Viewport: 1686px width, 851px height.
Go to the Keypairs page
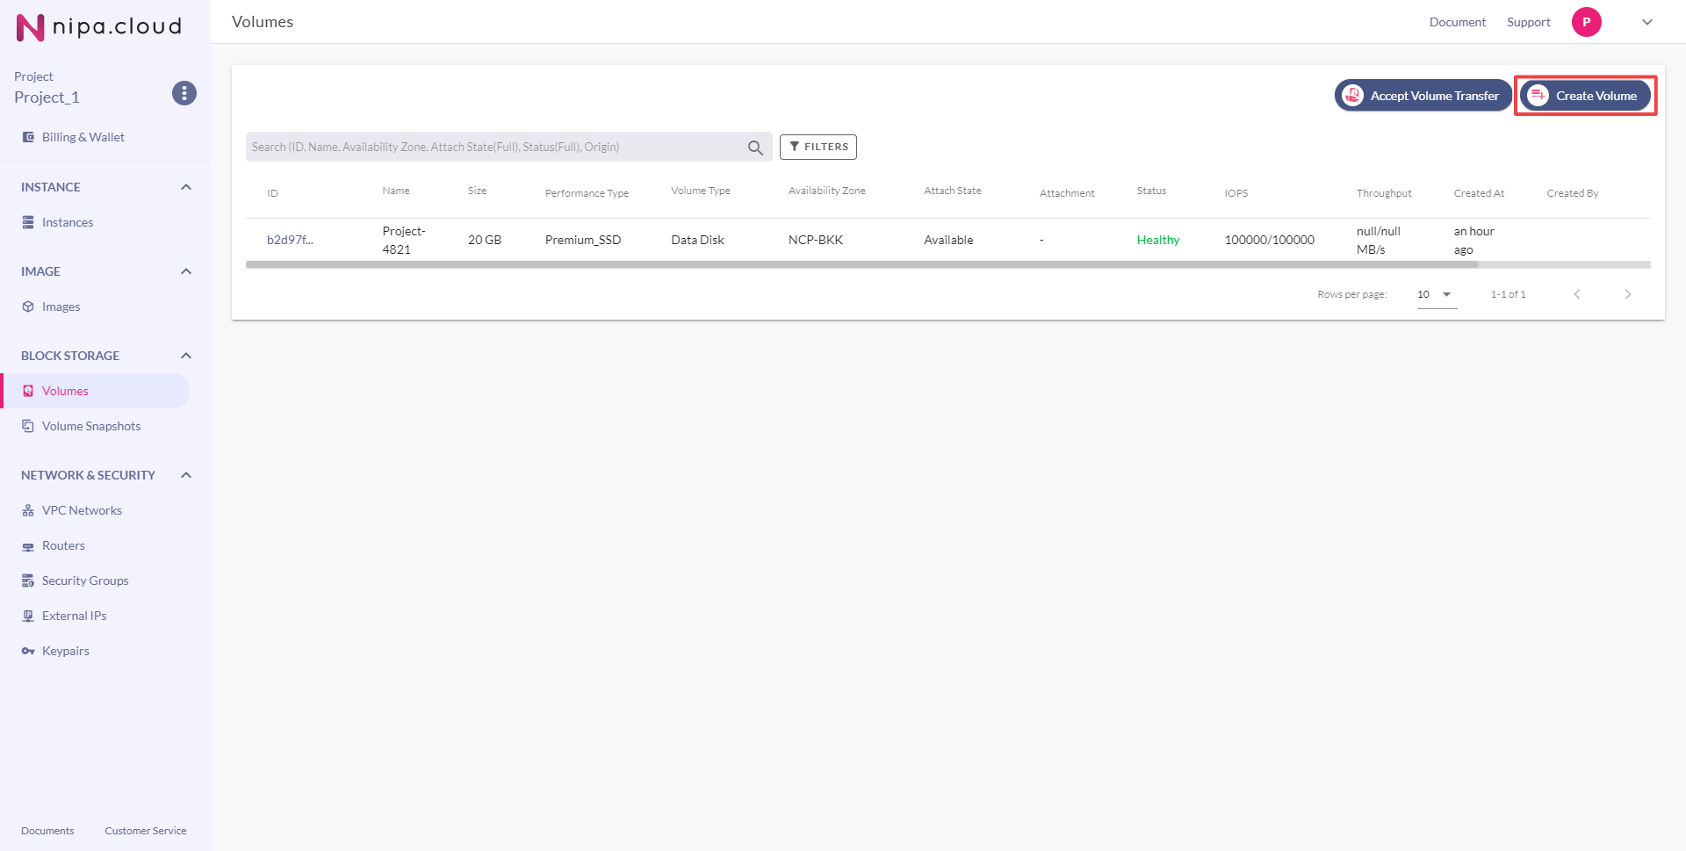(x=65, y=651)
